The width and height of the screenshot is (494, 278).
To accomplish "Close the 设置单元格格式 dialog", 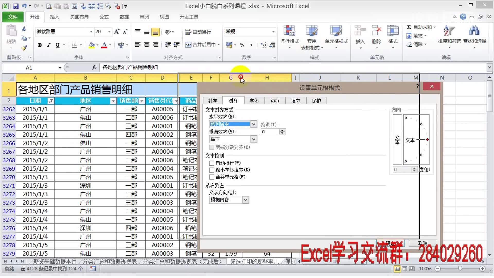I will 432,86.
